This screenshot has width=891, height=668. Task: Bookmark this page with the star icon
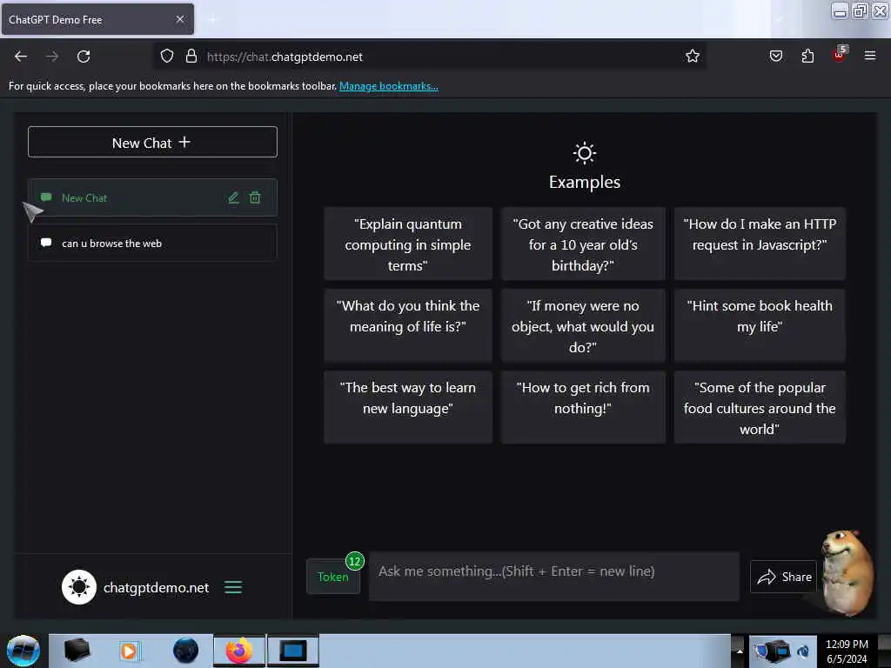692,57
